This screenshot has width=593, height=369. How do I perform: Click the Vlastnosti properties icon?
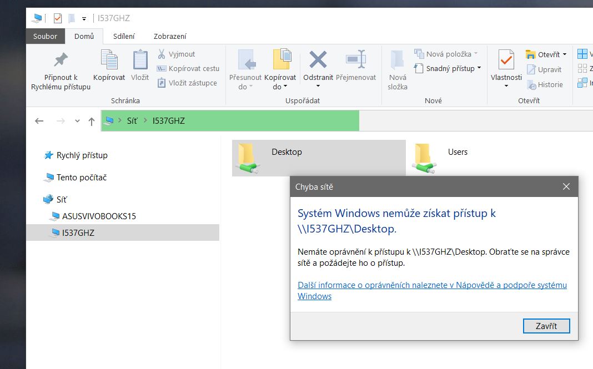click(506, 60)
